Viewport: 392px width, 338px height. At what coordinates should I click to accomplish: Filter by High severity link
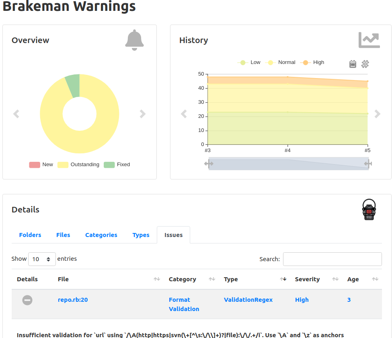click(302, 300)
